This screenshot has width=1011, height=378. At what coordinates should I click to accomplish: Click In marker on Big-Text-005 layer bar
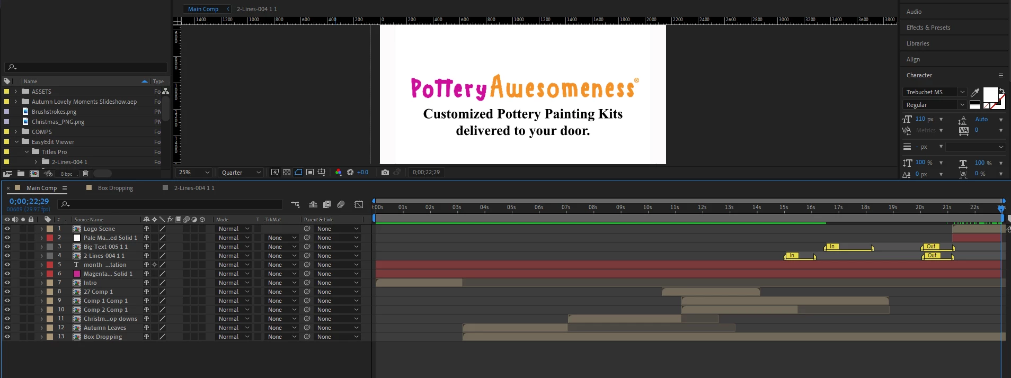[x=832, y=247]
